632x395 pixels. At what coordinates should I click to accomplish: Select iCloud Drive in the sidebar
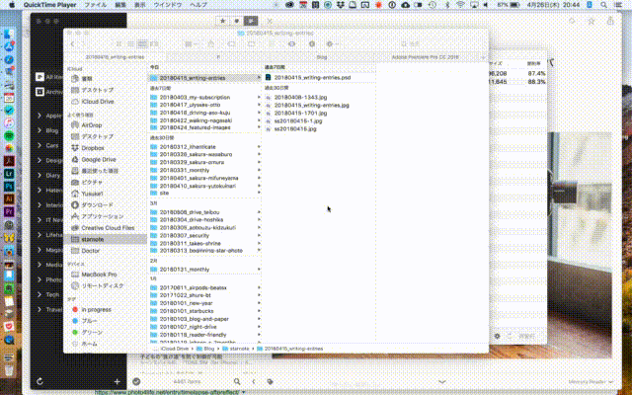click(x=97, y=101)
